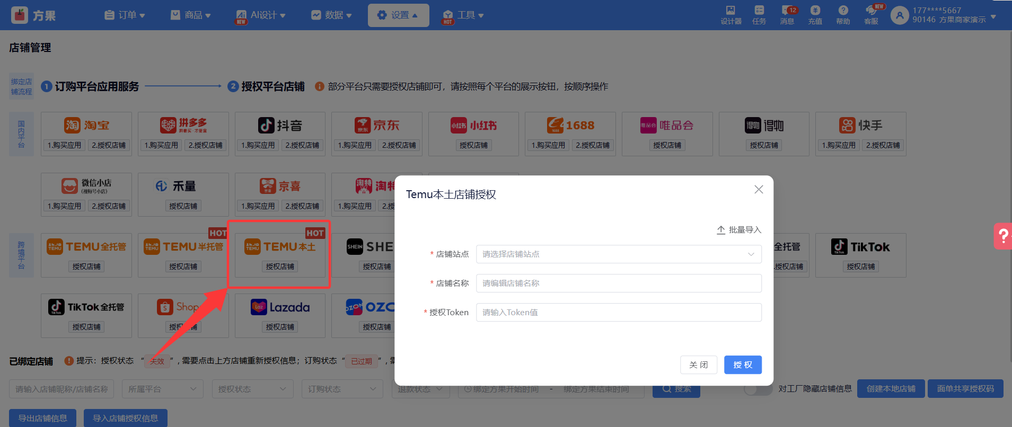1012x427 pixels.
Task: Expand the 订购状态 filter dropdown
Action: tap(342, 389)
